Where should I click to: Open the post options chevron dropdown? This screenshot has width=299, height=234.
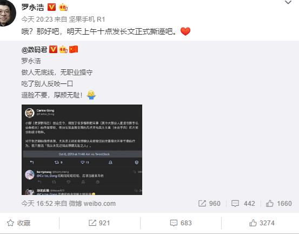(288, 3)
